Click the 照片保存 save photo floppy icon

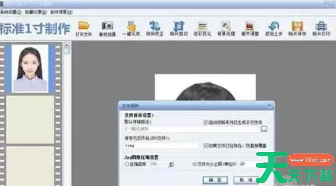click(297, 28)
